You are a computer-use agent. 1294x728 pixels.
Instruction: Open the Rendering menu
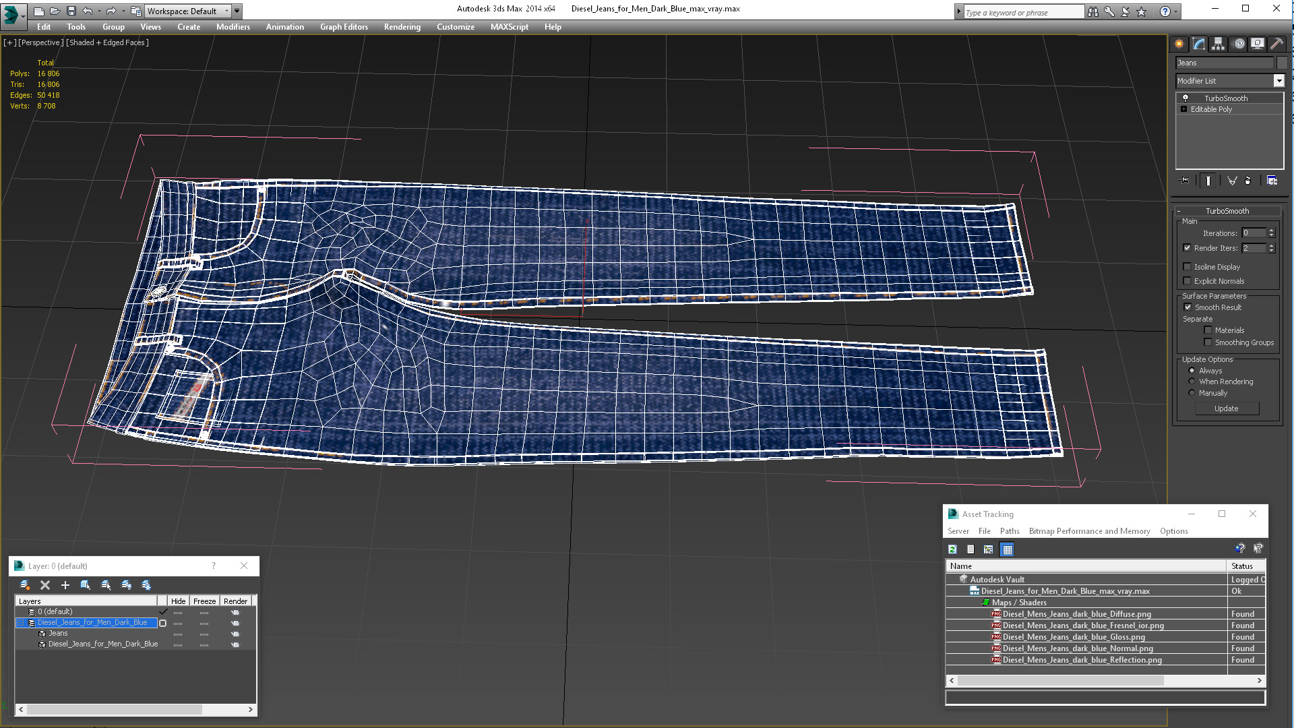coord(402,27)
